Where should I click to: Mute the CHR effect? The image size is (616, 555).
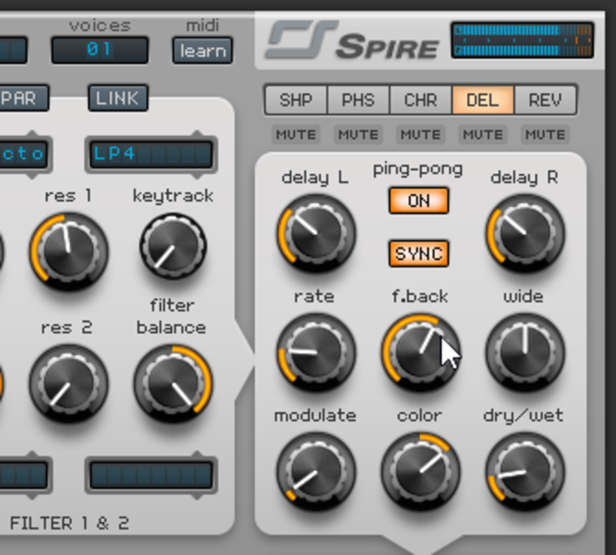420,135
